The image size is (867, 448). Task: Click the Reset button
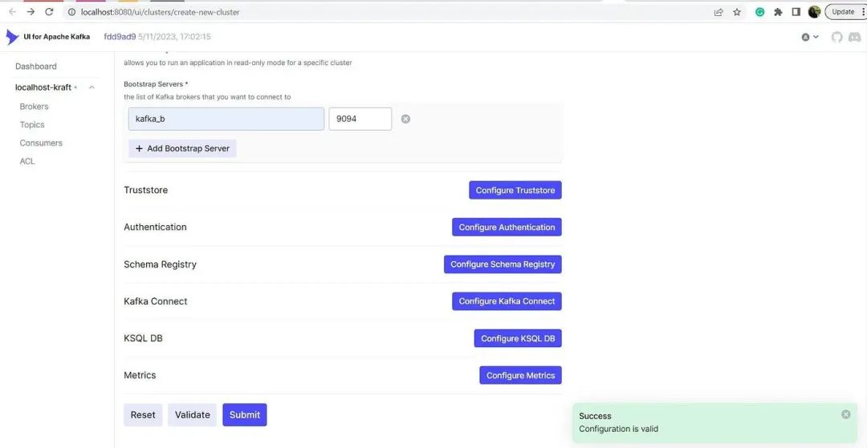[143, 415]
